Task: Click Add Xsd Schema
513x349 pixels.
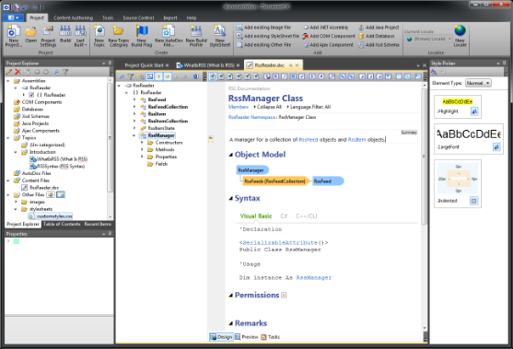Action: coord(379,45)
